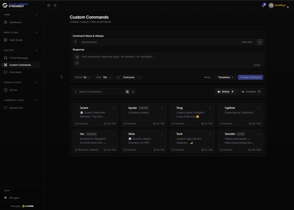Open Chat Alerts
This screenshot has height=210, width=294.
[21, 72]
